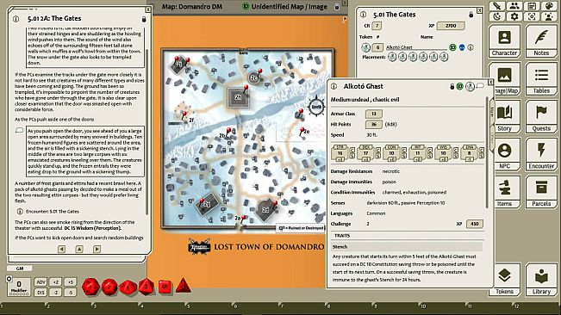Open the Encounter: 5.01 The Gates link
Screen dimensions: 561x315
53,212
